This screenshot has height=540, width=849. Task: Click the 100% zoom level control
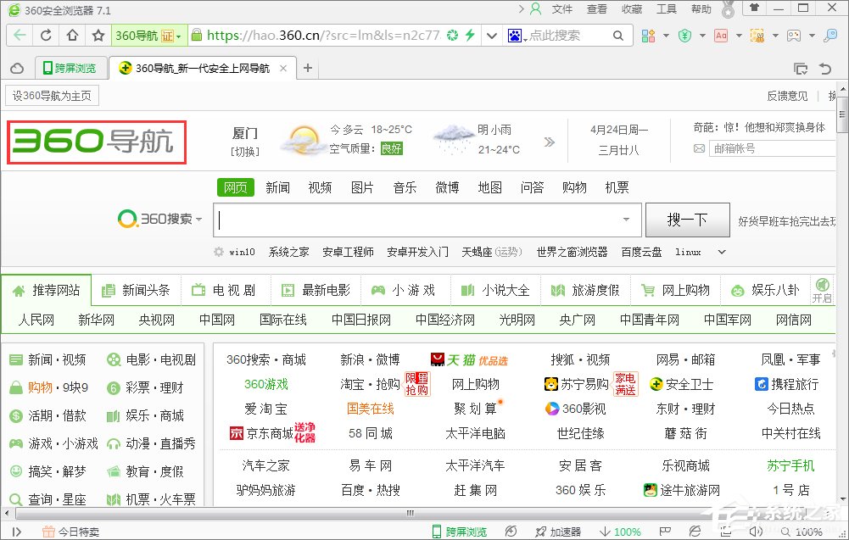(x=803, y=531)
